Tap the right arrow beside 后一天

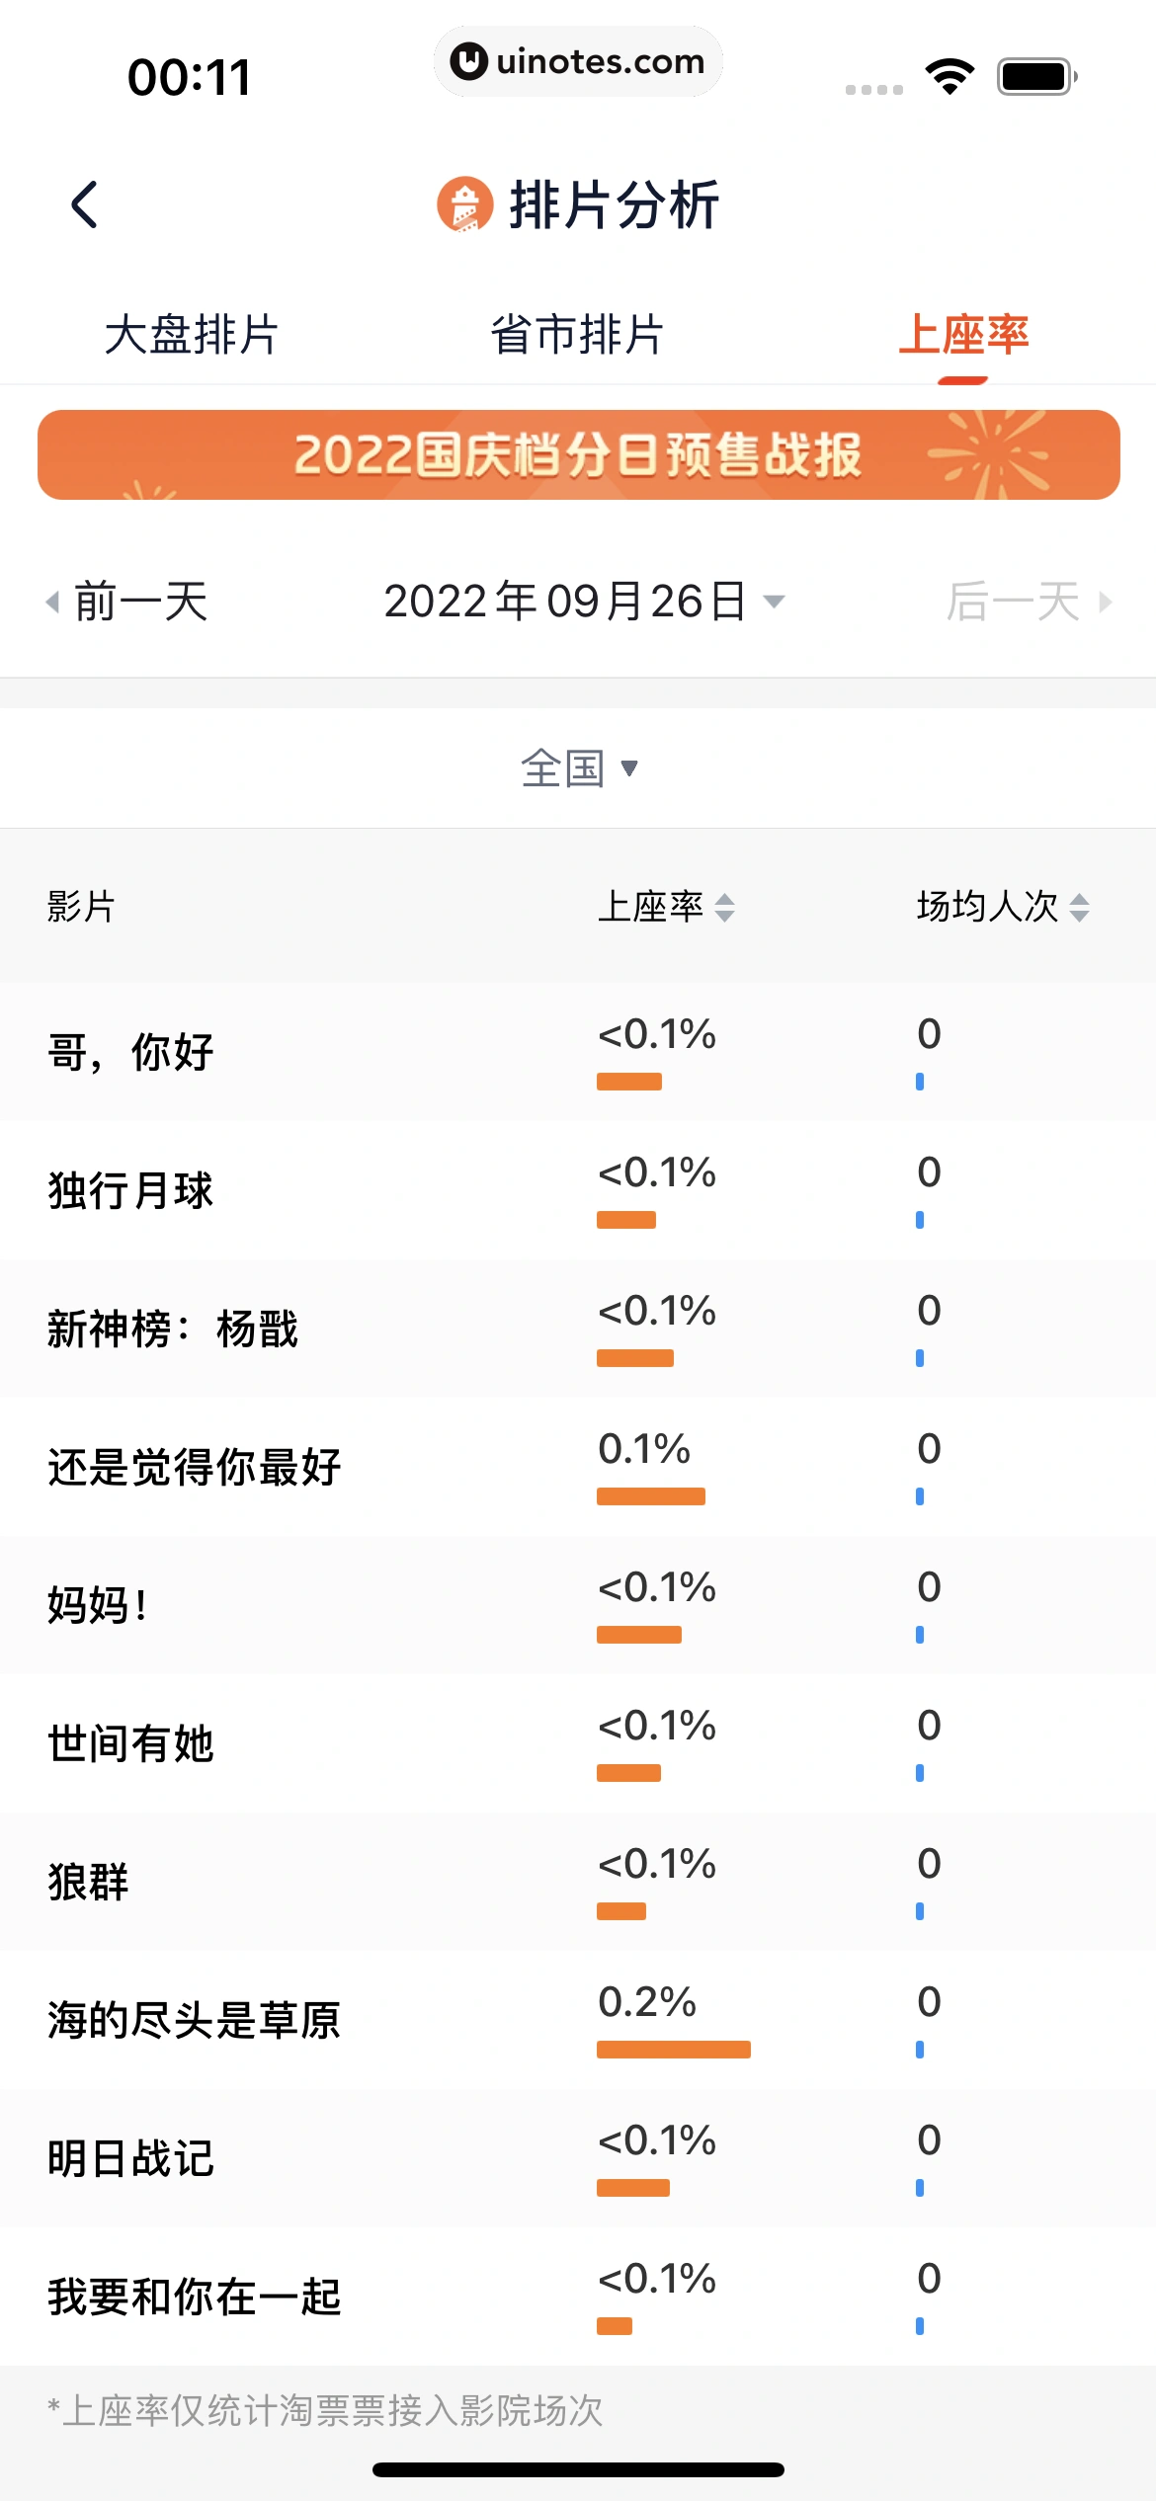[1106, 602]
